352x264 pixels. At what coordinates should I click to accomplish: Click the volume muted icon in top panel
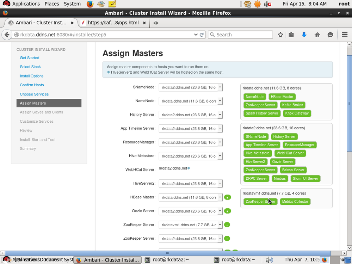pyautogui.click(x=267, y=4)
